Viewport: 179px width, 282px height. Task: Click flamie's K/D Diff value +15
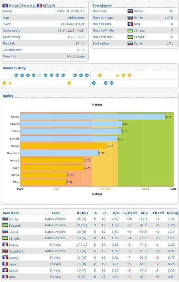129,219
